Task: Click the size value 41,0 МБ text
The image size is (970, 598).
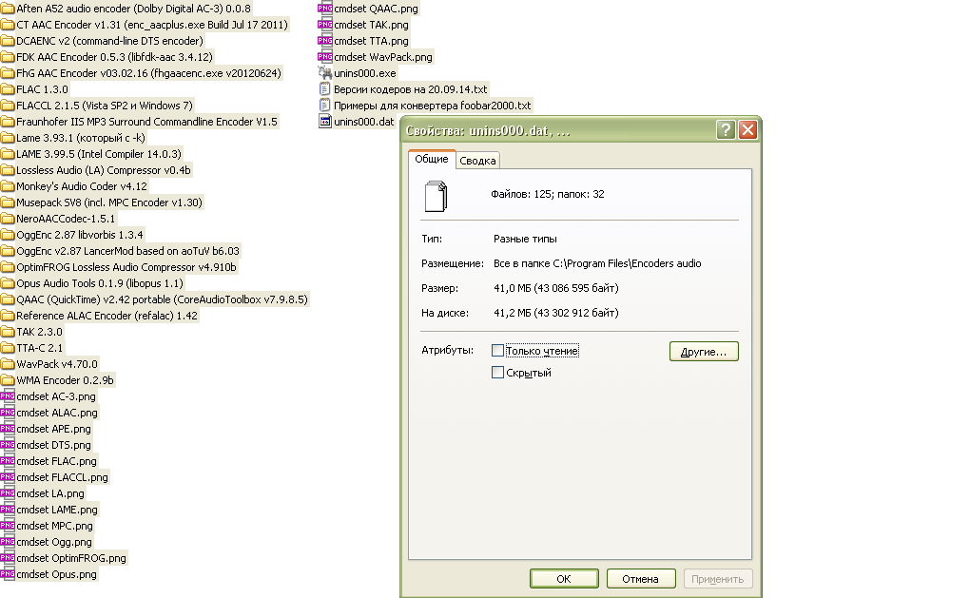Action: [x=556, y=288]
